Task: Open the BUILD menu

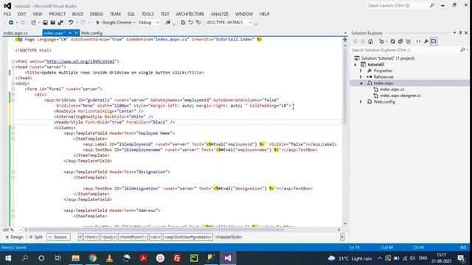Action: pos(77,14)
